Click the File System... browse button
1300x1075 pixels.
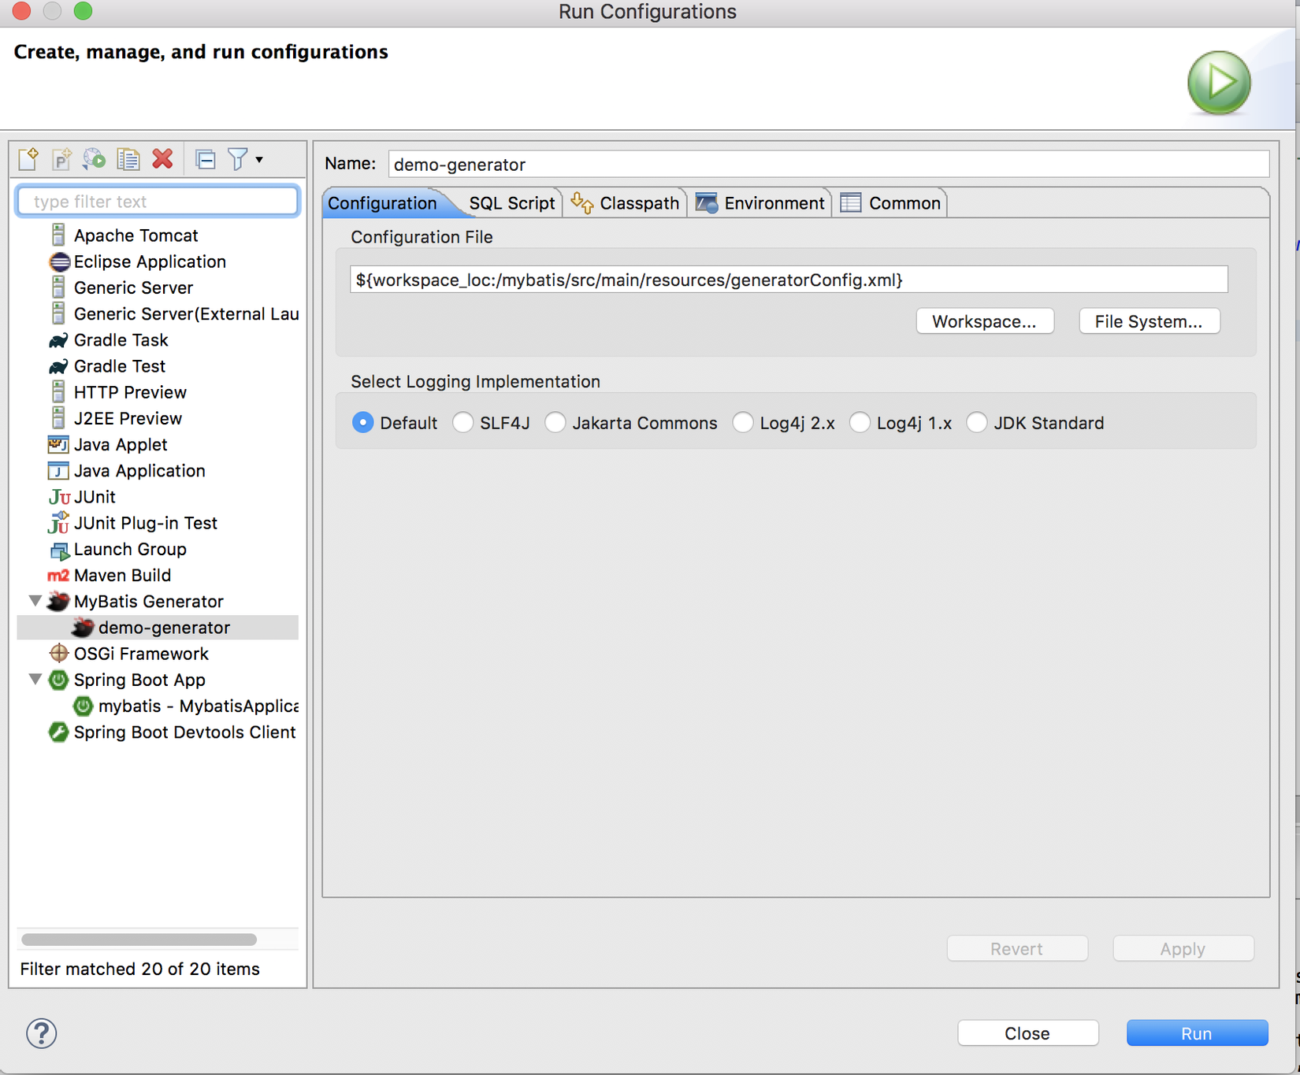1150,321
